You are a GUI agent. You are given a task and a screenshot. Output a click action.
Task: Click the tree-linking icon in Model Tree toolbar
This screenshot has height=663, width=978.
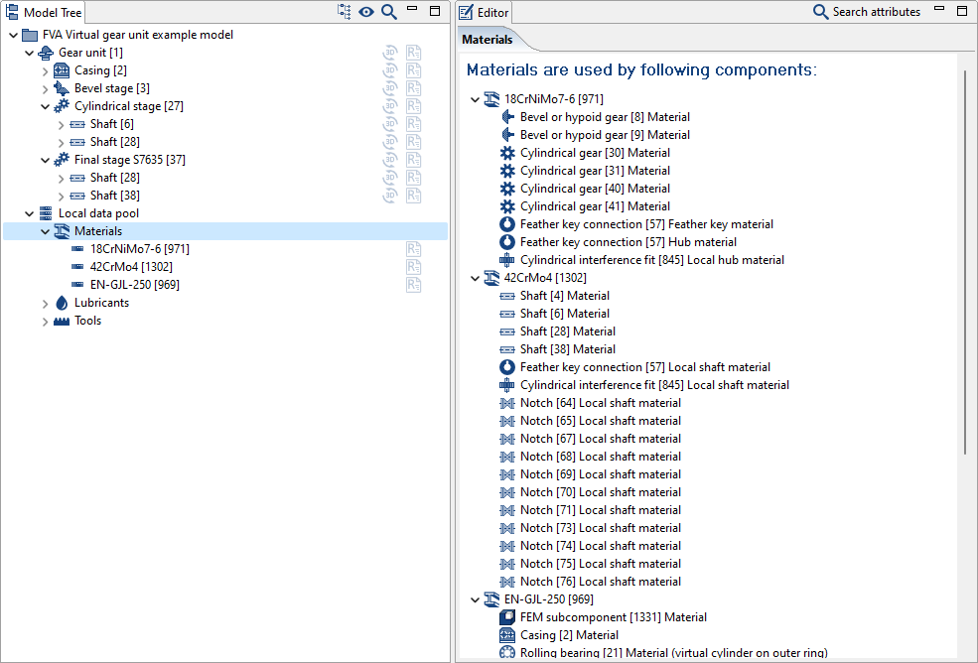pyautogui.click(x=345, y=12)
